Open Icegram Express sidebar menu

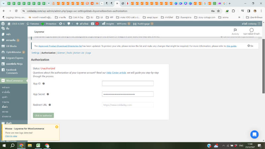(x=14, y=58)
